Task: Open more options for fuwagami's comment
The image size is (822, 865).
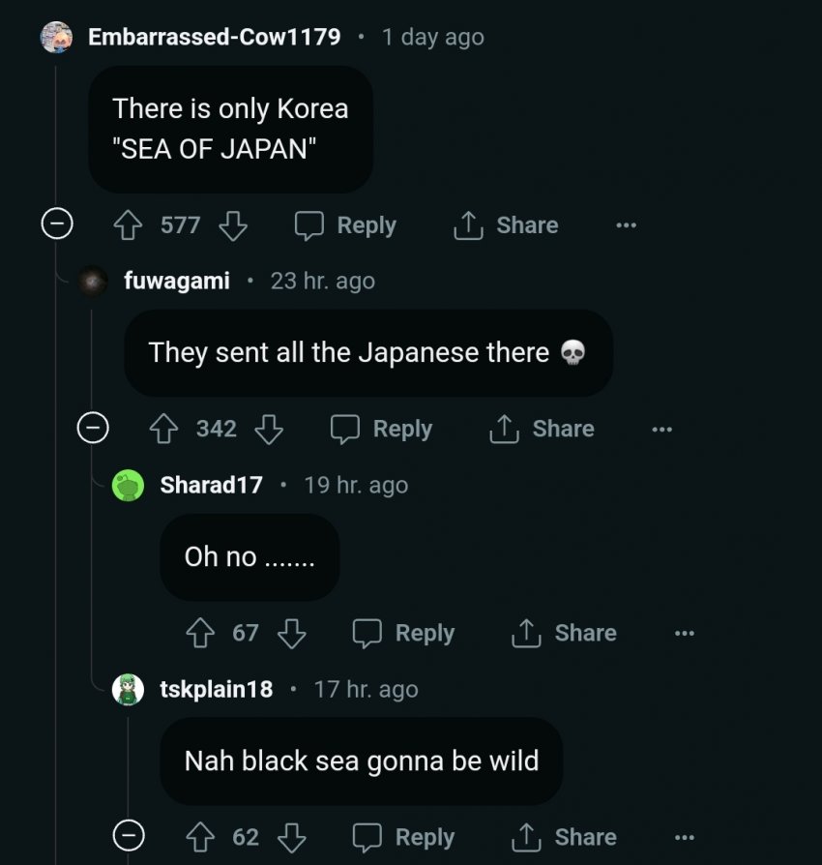Action: (662, 430)
